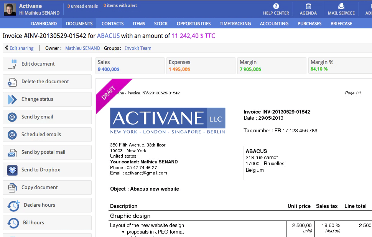Click the 19,60 % sales tax cell

coord(329,228)
